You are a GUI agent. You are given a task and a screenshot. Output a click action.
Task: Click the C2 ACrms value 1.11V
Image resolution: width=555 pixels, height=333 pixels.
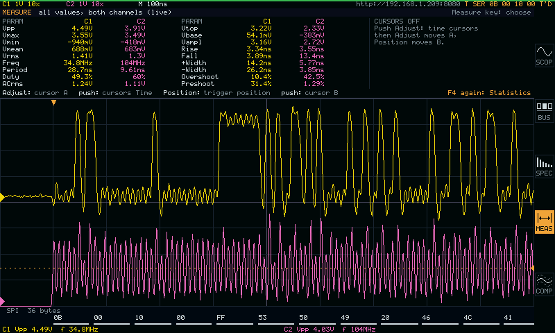(x=135, y=84)
